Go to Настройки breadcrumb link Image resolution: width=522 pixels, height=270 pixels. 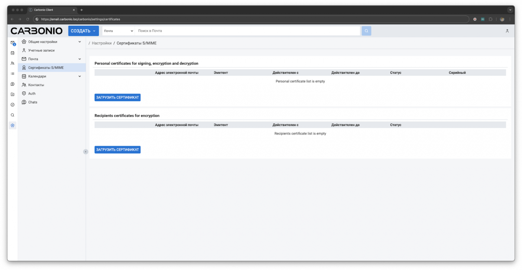coord(102,43)
